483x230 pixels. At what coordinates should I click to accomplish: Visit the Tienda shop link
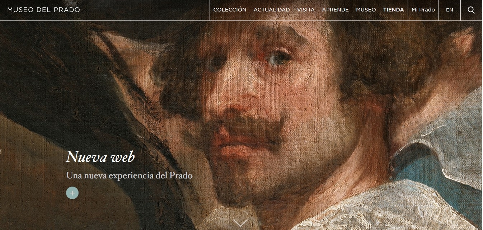(x=393, y=10)
